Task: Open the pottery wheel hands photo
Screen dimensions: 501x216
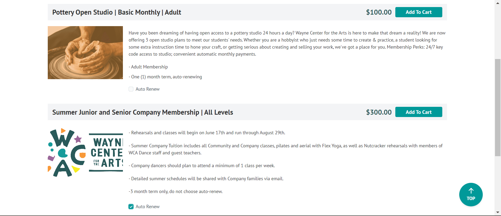Action: click(x=85, y=52)
